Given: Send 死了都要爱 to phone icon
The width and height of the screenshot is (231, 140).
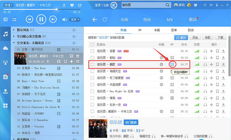Looking at the screenshot, I should point(217,78).
